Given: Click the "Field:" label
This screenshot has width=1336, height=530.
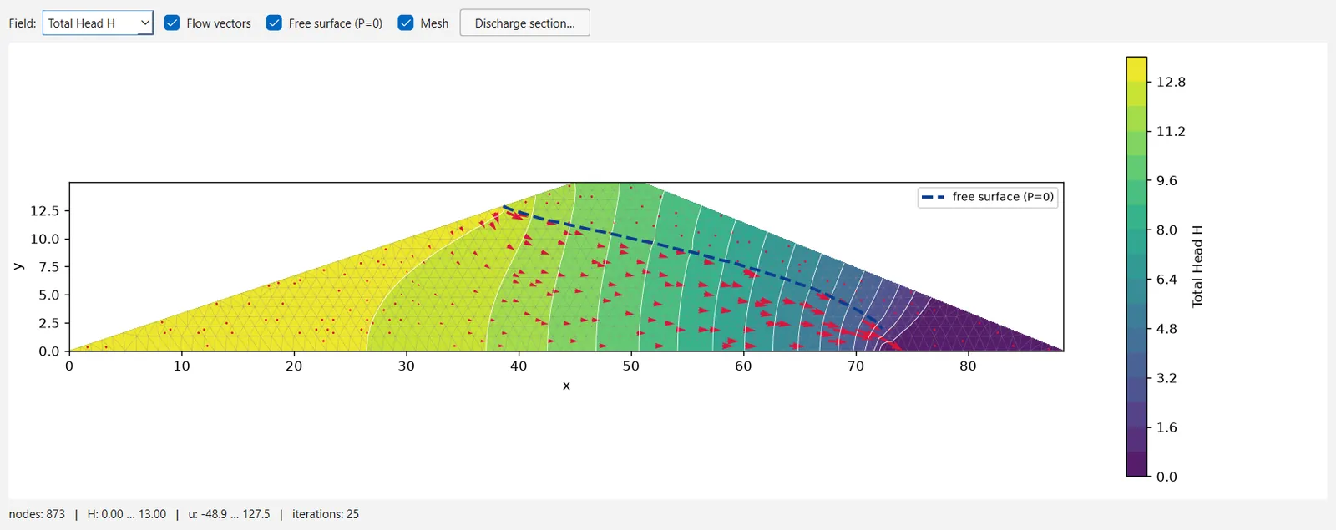Looking at the screenshot, I should coord(23,23).
